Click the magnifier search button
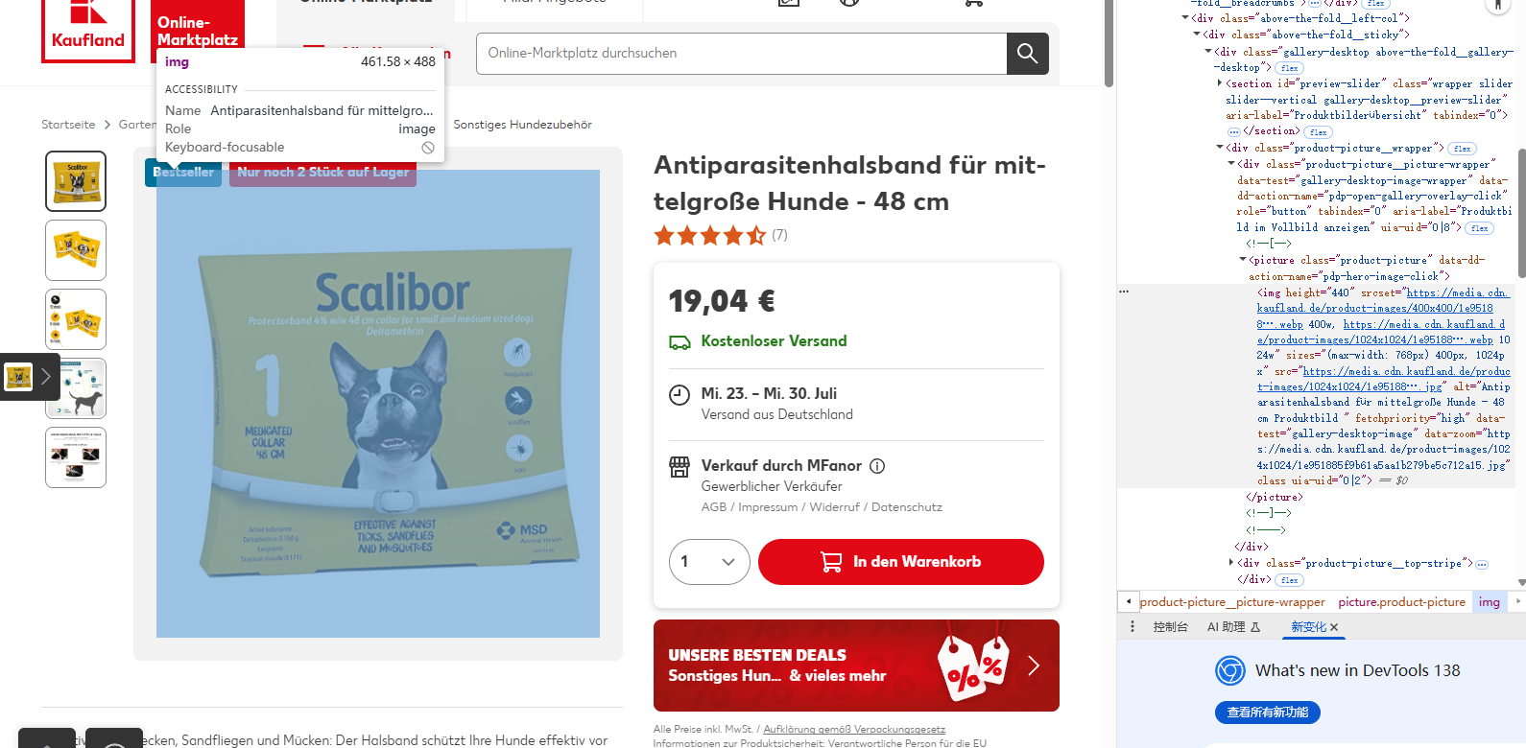 1027,54
